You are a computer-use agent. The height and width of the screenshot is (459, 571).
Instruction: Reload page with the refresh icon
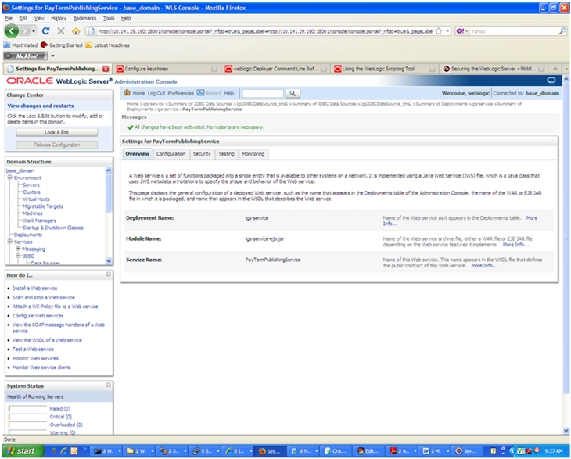point(46,31)
